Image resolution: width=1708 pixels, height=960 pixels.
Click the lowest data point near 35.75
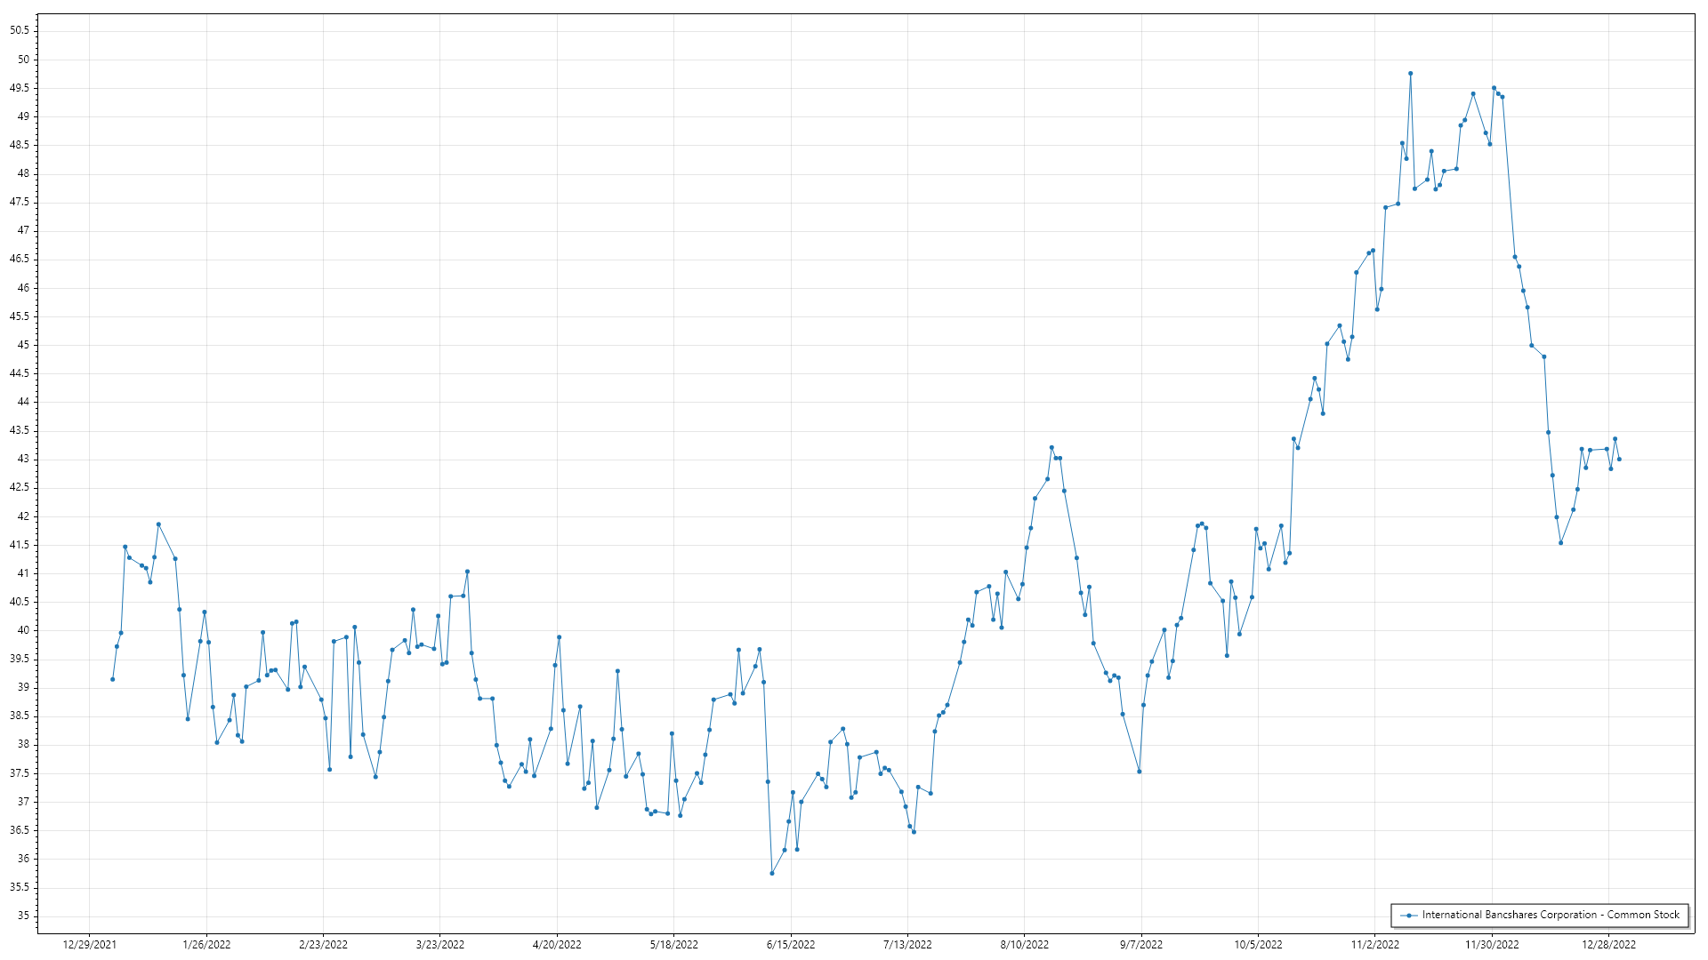pyautogui.click(x=771, y=873)
